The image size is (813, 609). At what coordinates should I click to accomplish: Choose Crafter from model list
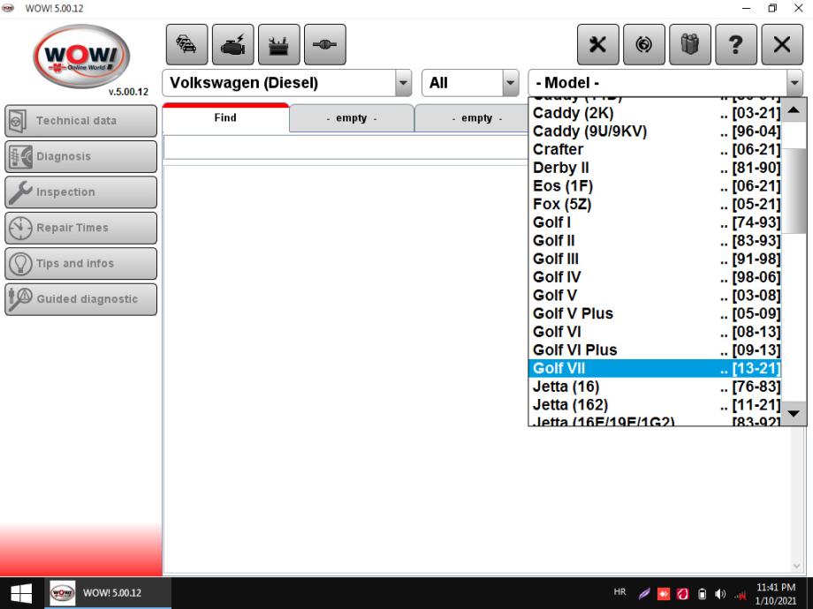pyautogui.click(x=656, y=149)
